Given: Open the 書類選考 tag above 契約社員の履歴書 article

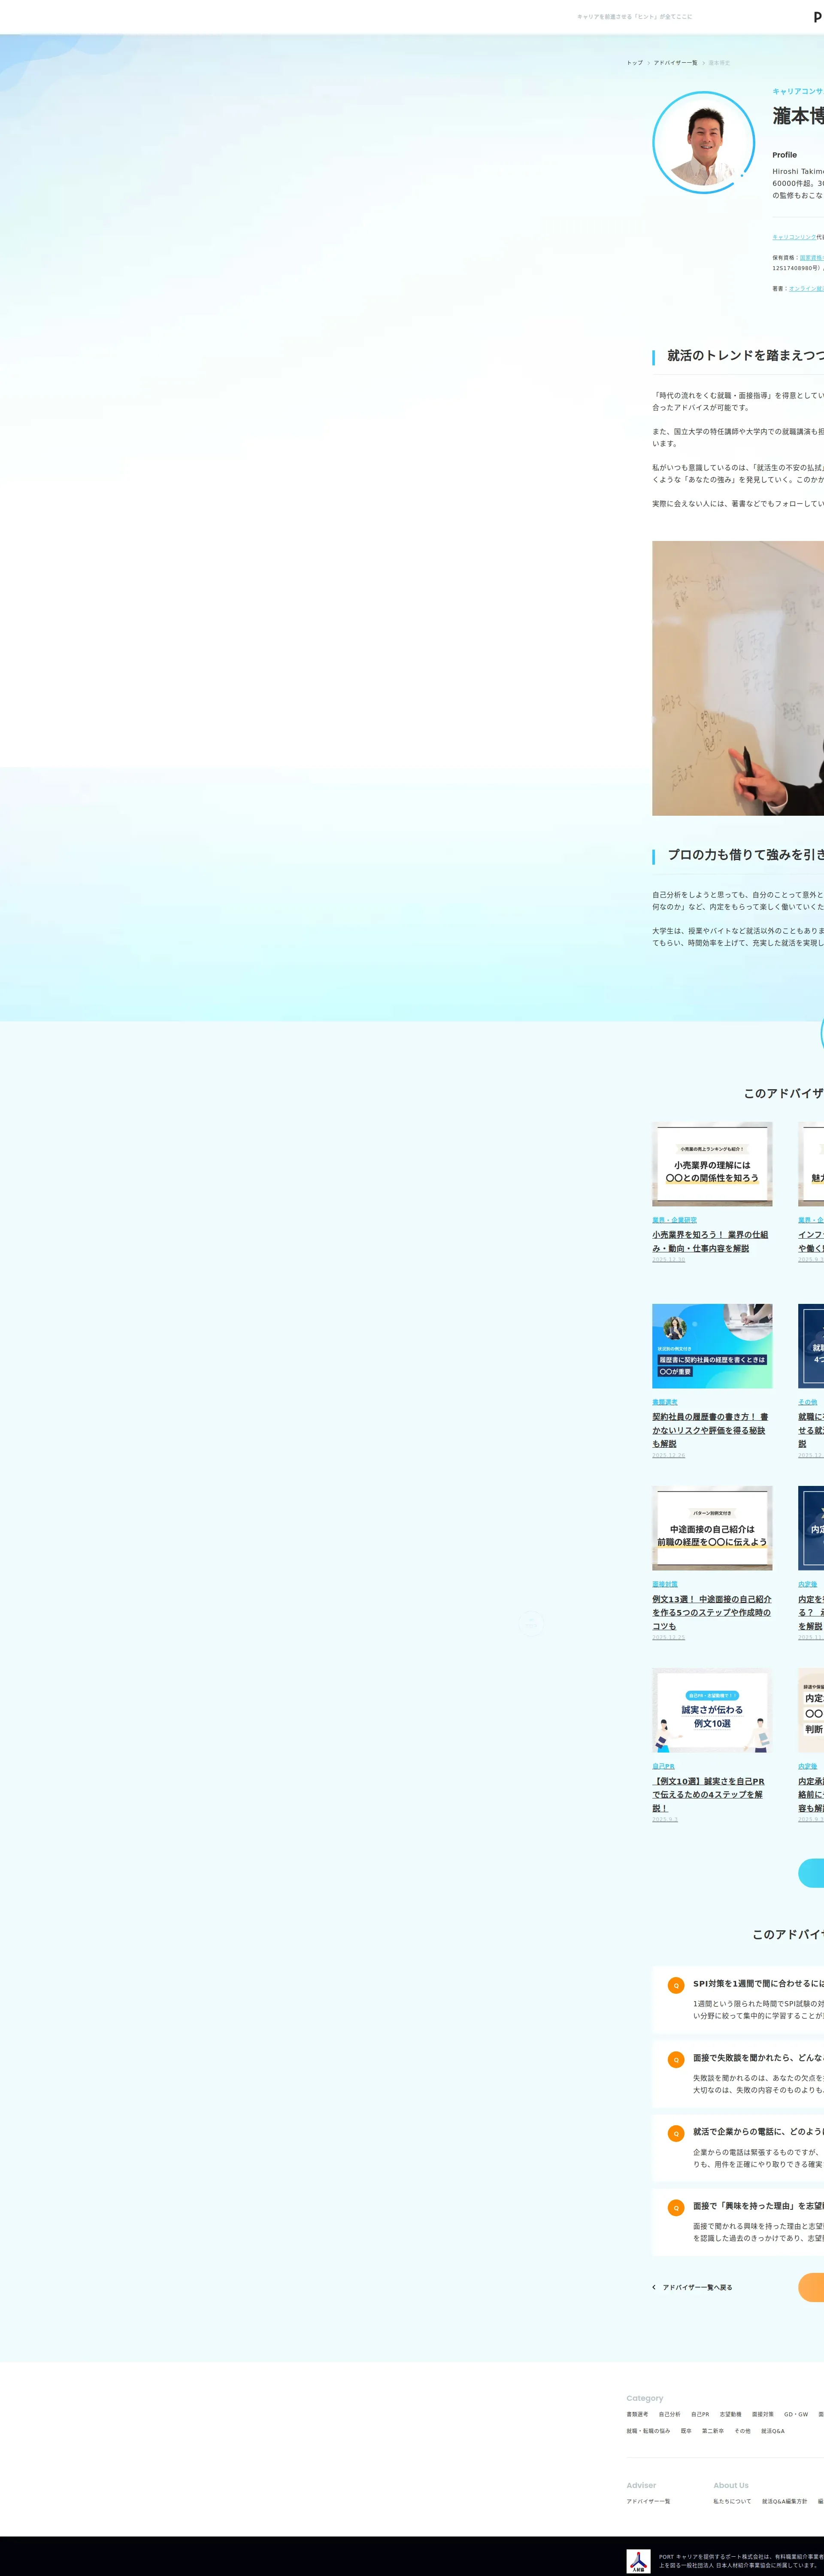Looking at the screenshot, I should (665, 1402).
